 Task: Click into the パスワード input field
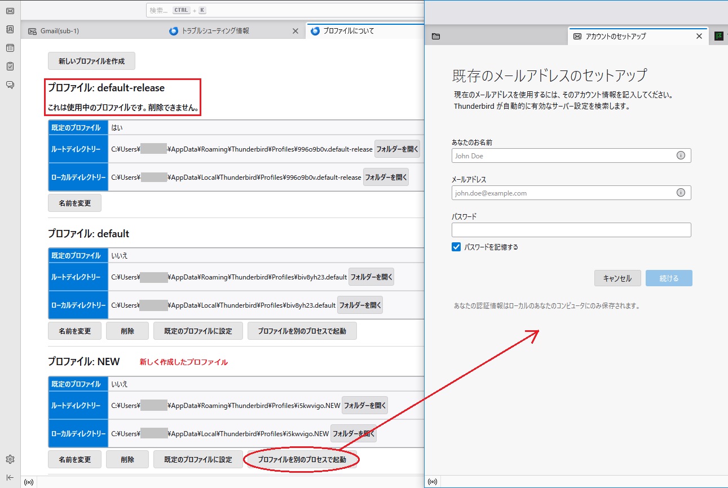pos(571,230)
